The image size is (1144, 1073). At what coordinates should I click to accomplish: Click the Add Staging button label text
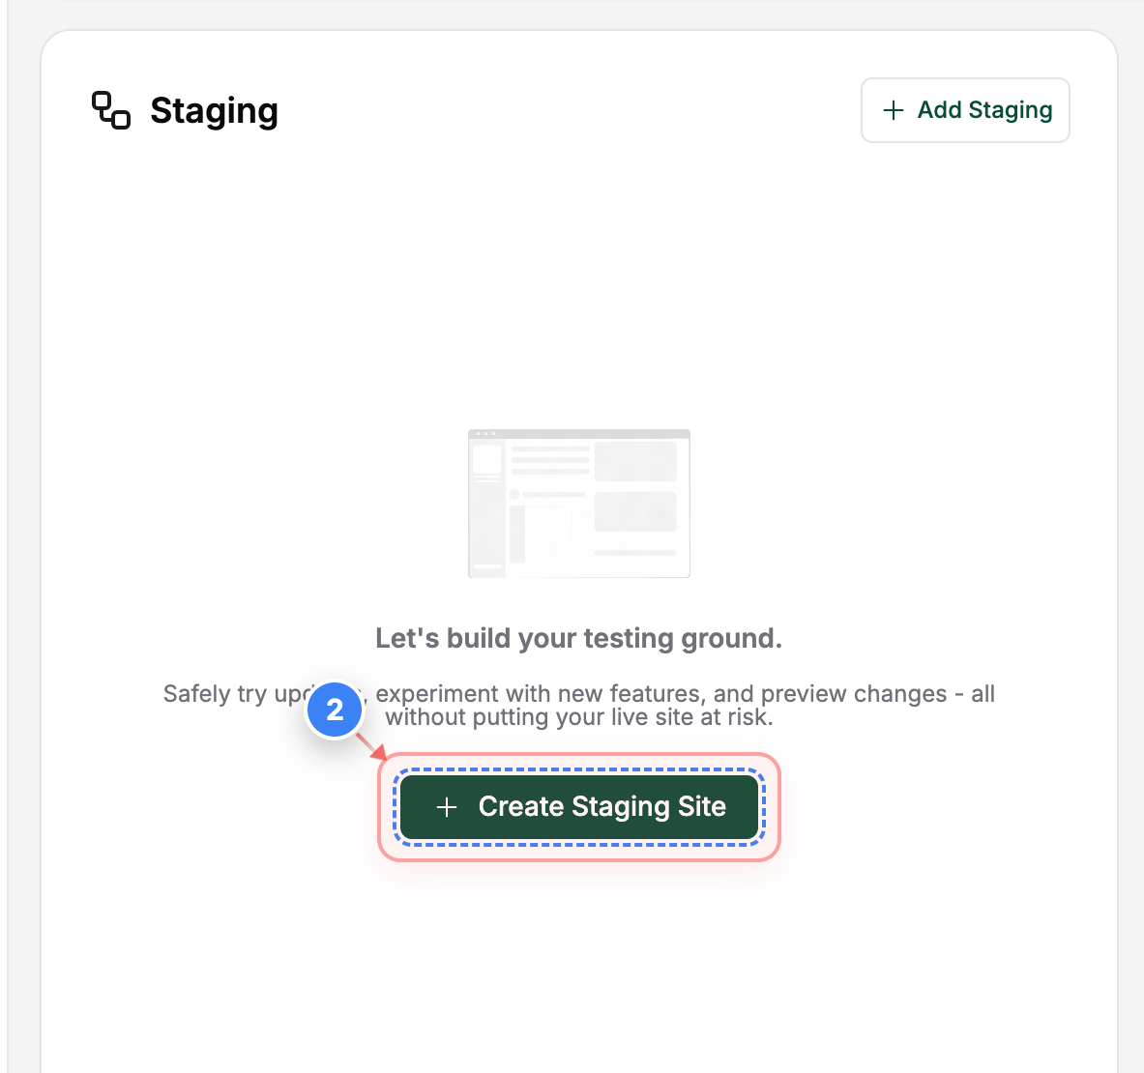click(984, 109)
